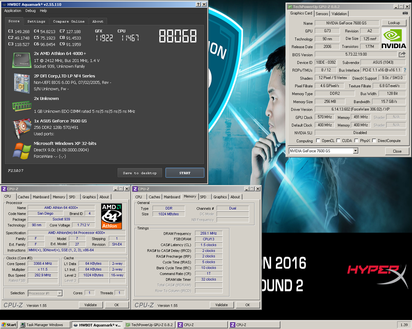Click the BIOS Version 5.73.22.19.00 field

[x=356, y=54]
